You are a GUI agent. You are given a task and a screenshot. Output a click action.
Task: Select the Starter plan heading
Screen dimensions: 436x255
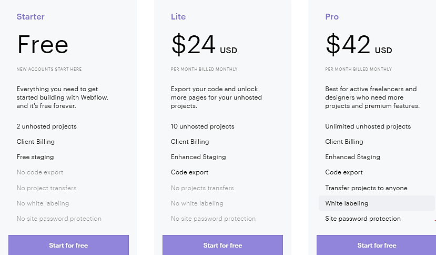[x=31, y=17]
